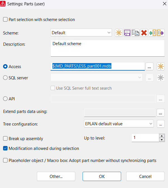Click the EPLAN logo in title bar
Image resolution: width=168 pixels, height=188 pixels.
point(3,4)
